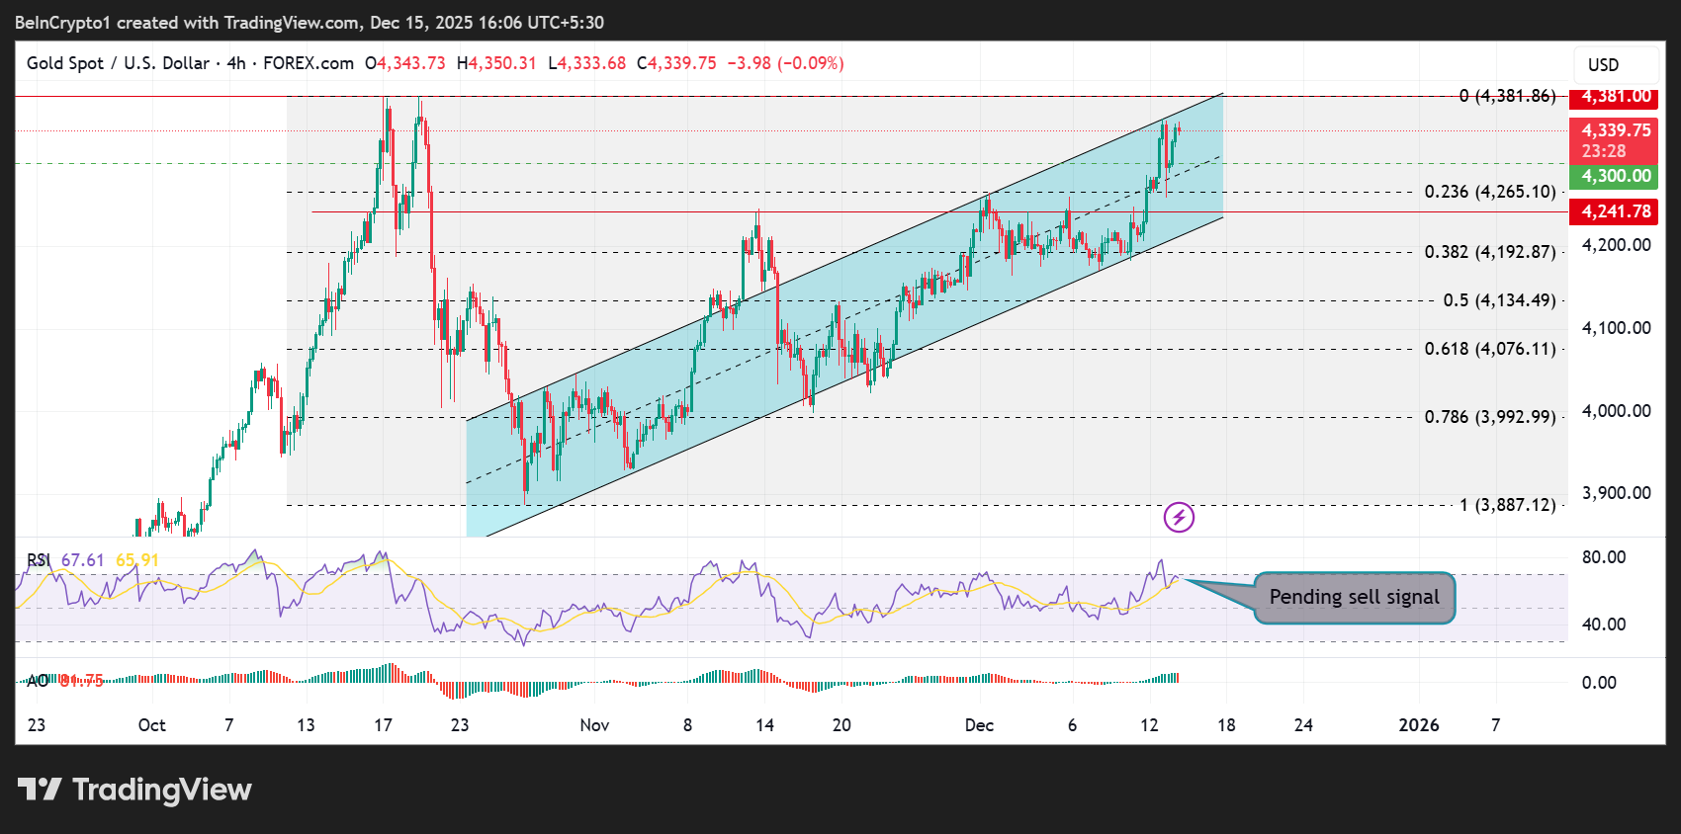Image resolution: width=1681 pixels, height=834 pixels.
Task: Click the TradingView logo icon
Action: [x=40, y=790]
